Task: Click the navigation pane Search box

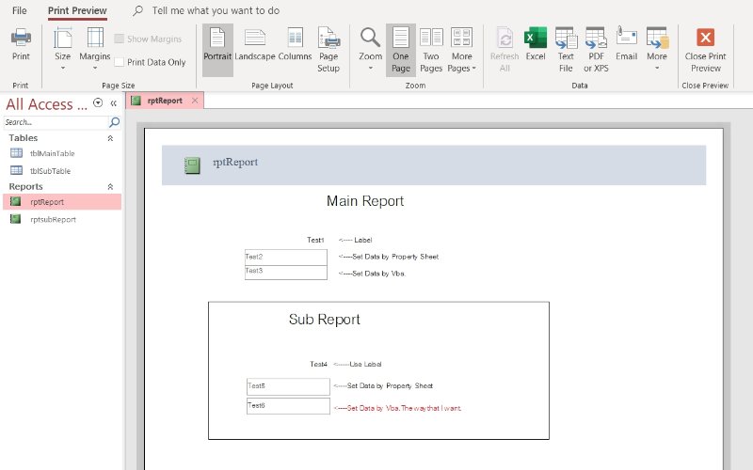Action: [55, 122]
